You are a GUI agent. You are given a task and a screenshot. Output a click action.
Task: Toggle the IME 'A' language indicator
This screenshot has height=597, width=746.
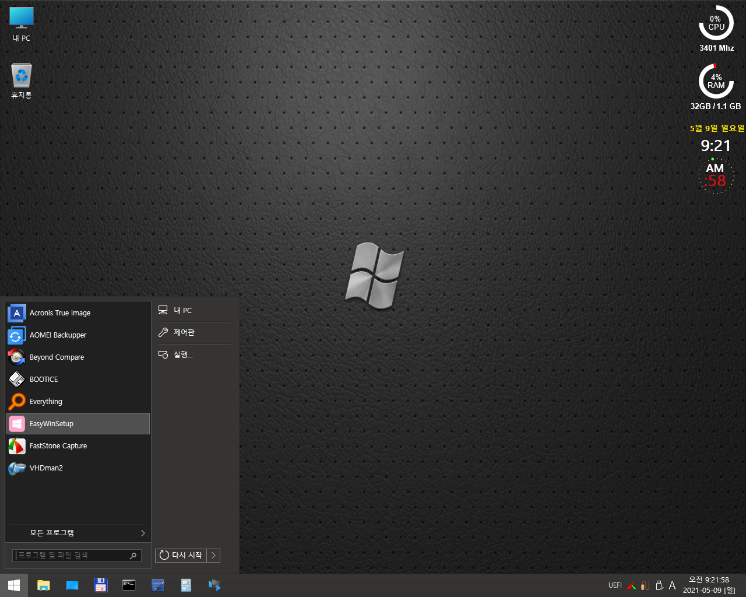(673, 585)
